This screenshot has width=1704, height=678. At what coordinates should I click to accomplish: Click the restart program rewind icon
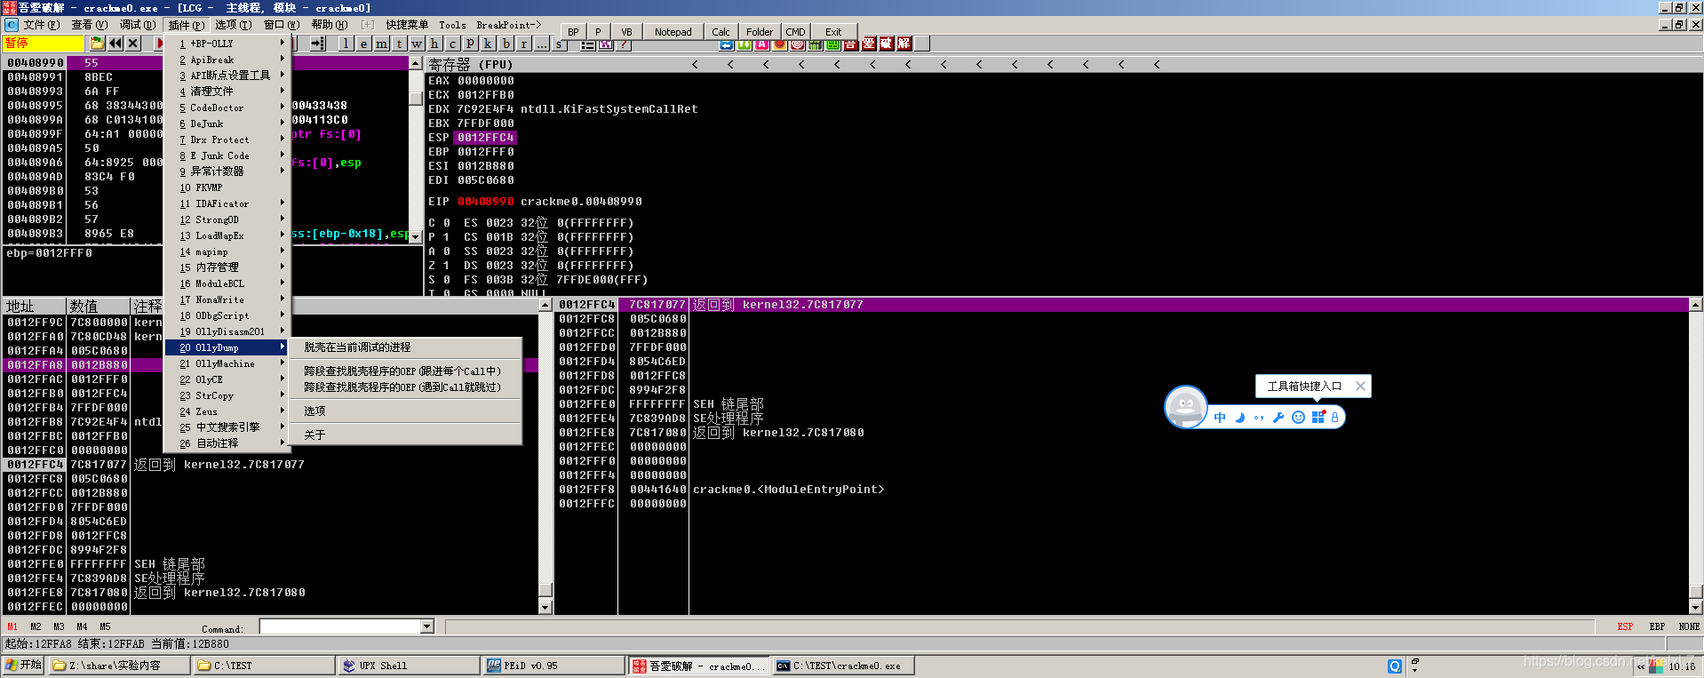click(x=115, y=44)
